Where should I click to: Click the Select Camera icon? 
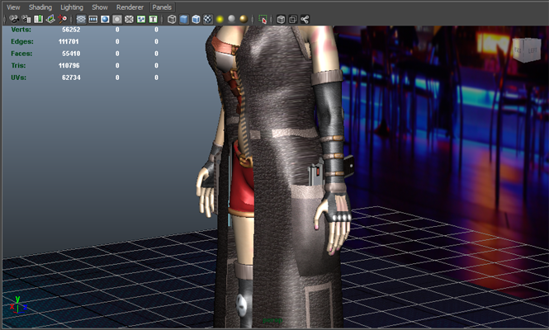pos(14,19)
